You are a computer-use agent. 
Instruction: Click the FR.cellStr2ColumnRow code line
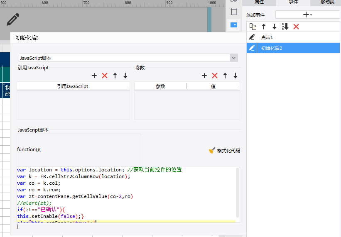(74, 176)
